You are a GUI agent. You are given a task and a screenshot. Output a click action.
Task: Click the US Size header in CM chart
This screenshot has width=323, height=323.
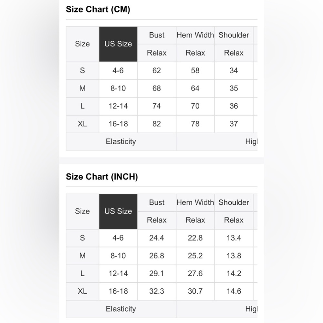click(118, 44)
